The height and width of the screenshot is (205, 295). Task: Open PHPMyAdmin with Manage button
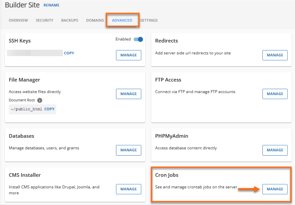[275, 150]
